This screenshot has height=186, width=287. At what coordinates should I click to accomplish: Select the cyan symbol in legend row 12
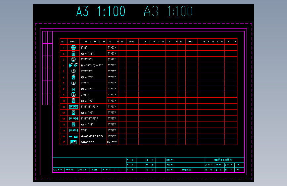click(x=73, y=113)
